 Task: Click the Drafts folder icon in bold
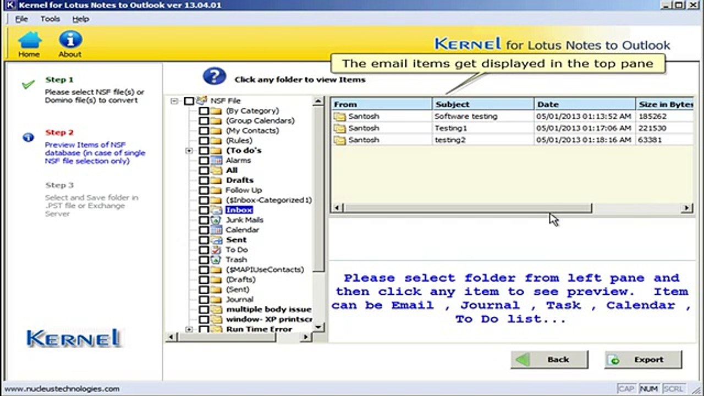coord(216,180)
